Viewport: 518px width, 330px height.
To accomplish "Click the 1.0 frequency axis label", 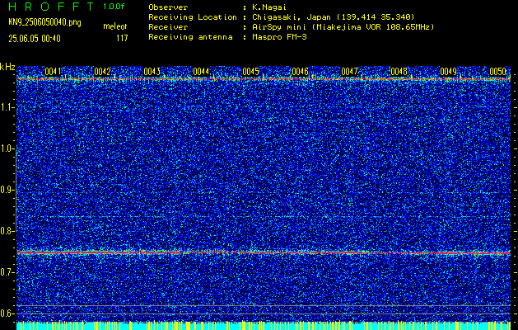I will point(7,148).
